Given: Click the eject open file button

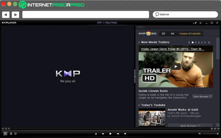Looking at the screenshot, I should point(96,134).
